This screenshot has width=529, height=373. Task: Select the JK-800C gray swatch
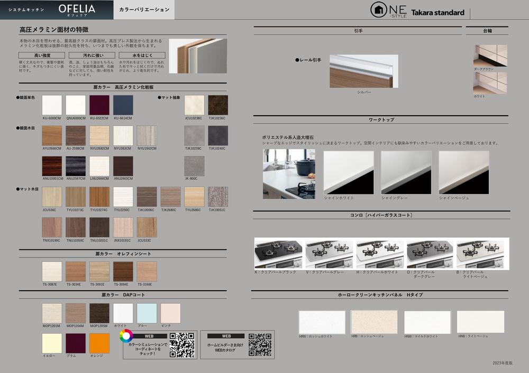(194, 166)
